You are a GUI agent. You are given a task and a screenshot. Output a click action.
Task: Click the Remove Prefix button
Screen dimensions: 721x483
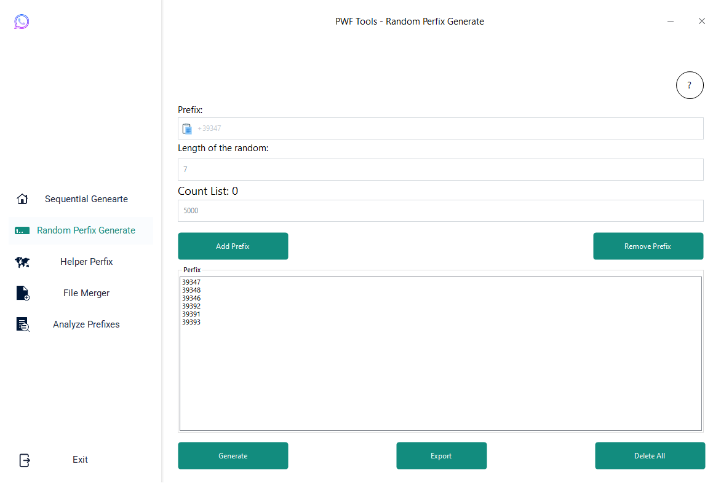coord(648,246)
